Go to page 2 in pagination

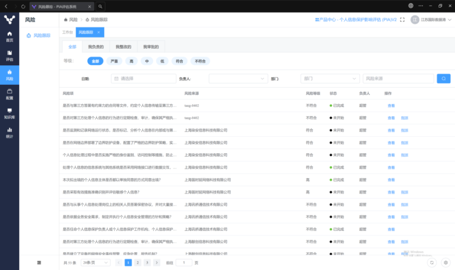pyautogui.click(x=137, y=262)
